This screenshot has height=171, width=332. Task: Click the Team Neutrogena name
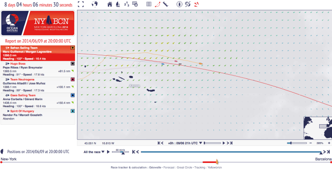pos(22,79)
